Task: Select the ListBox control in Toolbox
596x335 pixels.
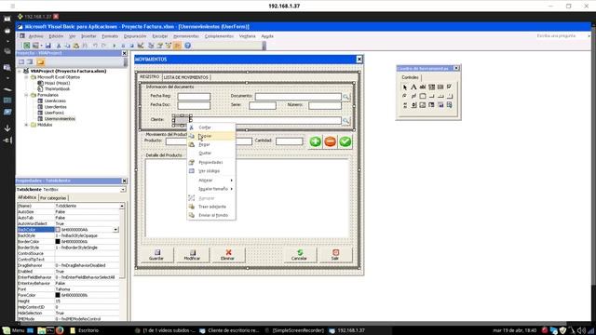Action: [x=440, y=87]
